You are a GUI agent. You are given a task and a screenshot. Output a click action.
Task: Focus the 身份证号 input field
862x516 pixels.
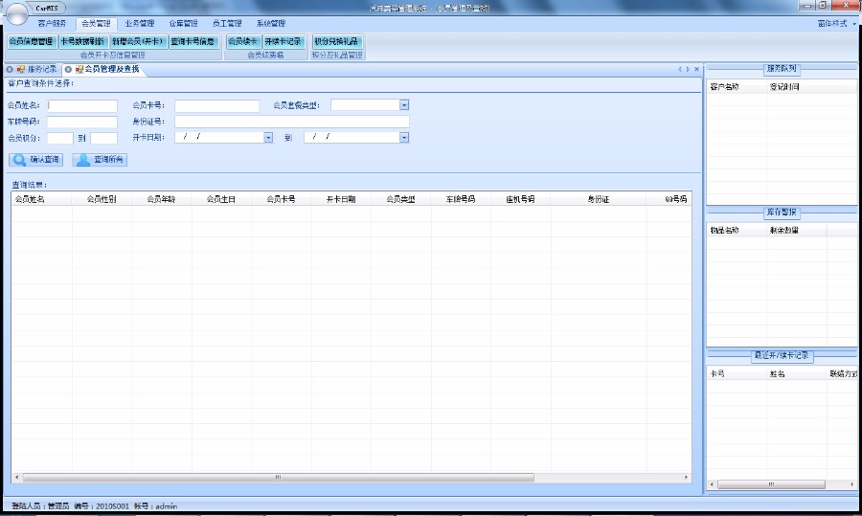(x=292, y=122)
